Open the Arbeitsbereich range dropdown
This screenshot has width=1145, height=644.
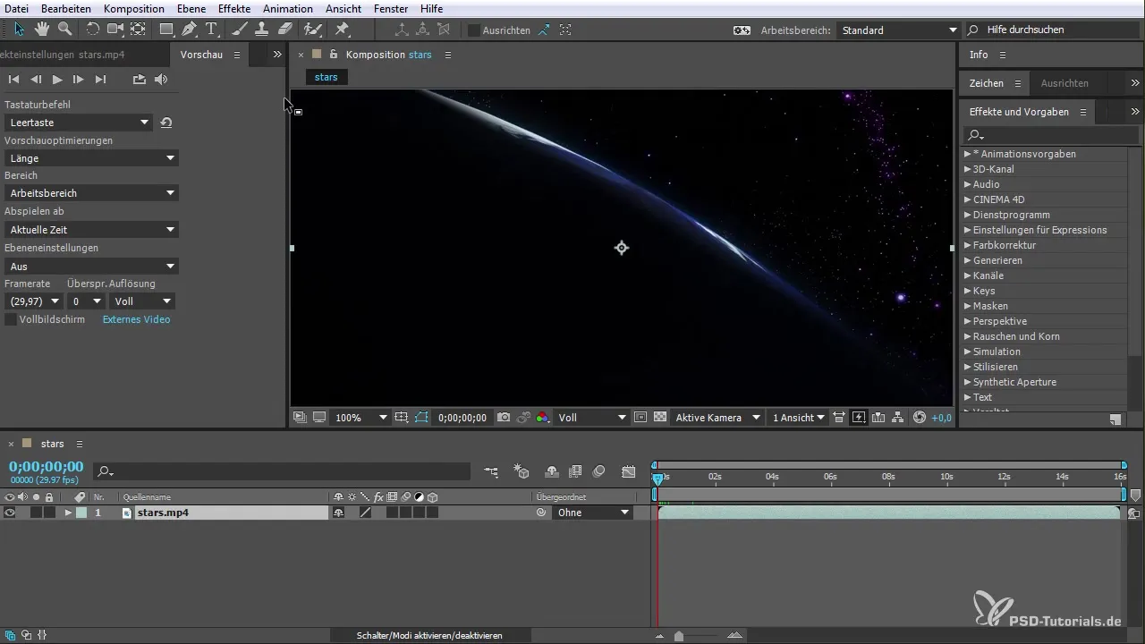click(x=91, y=193)
